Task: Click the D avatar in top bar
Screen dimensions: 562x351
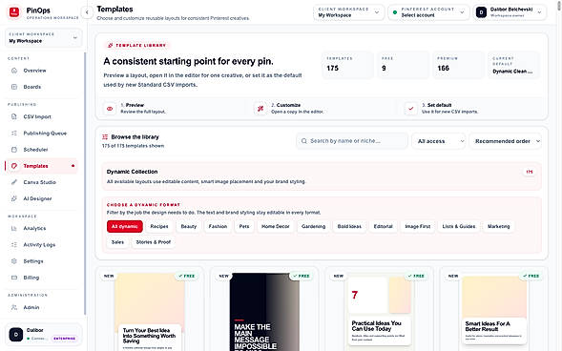Action: point(481,12)
